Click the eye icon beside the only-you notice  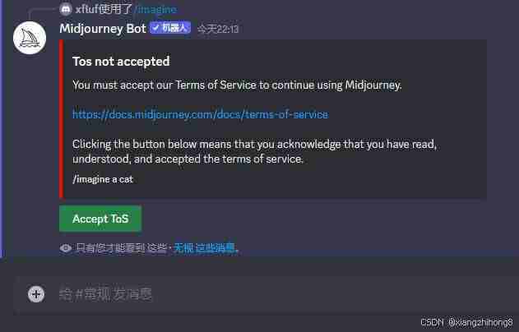(66, 248)
